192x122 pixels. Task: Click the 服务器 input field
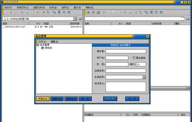126,51
